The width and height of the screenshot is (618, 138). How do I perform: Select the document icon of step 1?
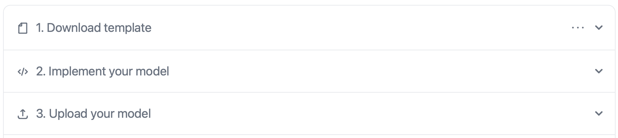[x=23, y=28]
